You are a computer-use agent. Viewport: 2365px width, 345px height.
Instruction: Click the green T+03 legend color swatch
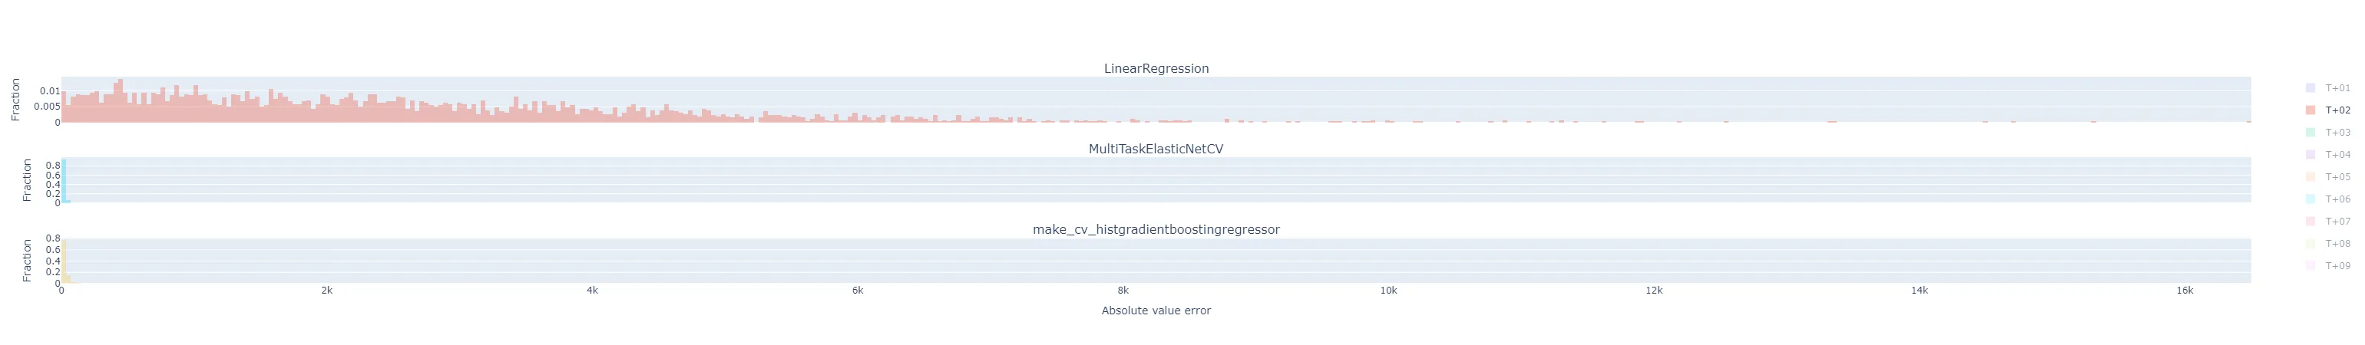(2310, 133)
